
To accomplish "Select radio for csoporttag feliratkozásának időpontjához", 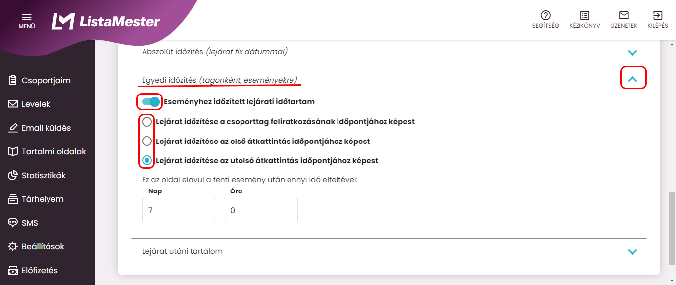I will coord(147,122).
